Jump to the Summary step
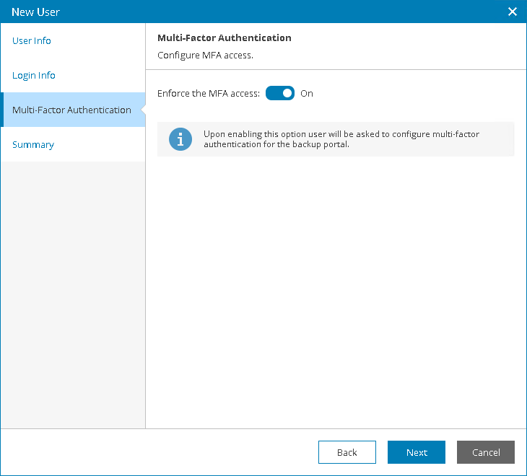Screen dimensions: 527x476 tap(33, 145)
